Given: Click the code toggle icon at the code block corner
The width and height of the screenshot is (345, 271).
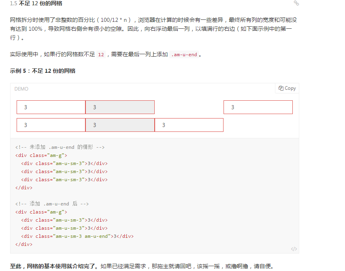Looking at the screenshot, I should point(294,249).
